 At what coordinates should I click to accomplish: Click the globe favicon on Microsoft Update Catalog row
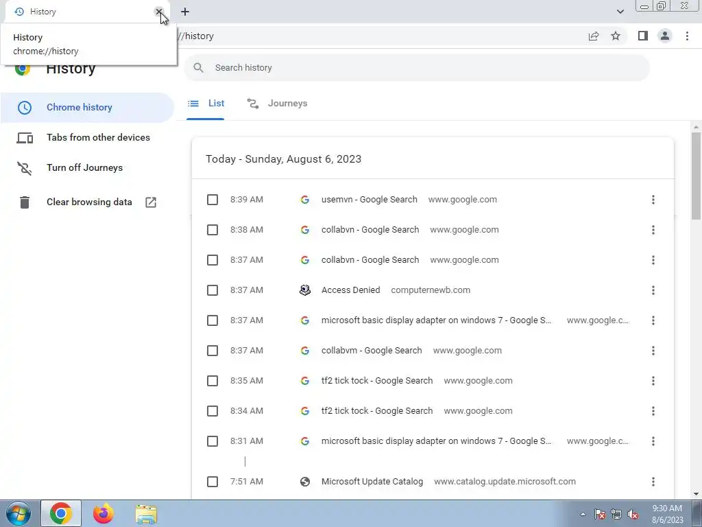click(305, 482)
